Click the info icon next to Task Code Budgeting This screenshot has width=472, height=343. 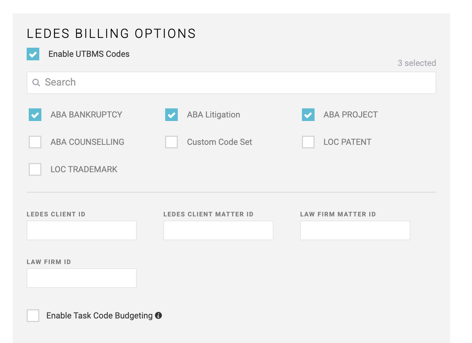click(x=159, y=315)
